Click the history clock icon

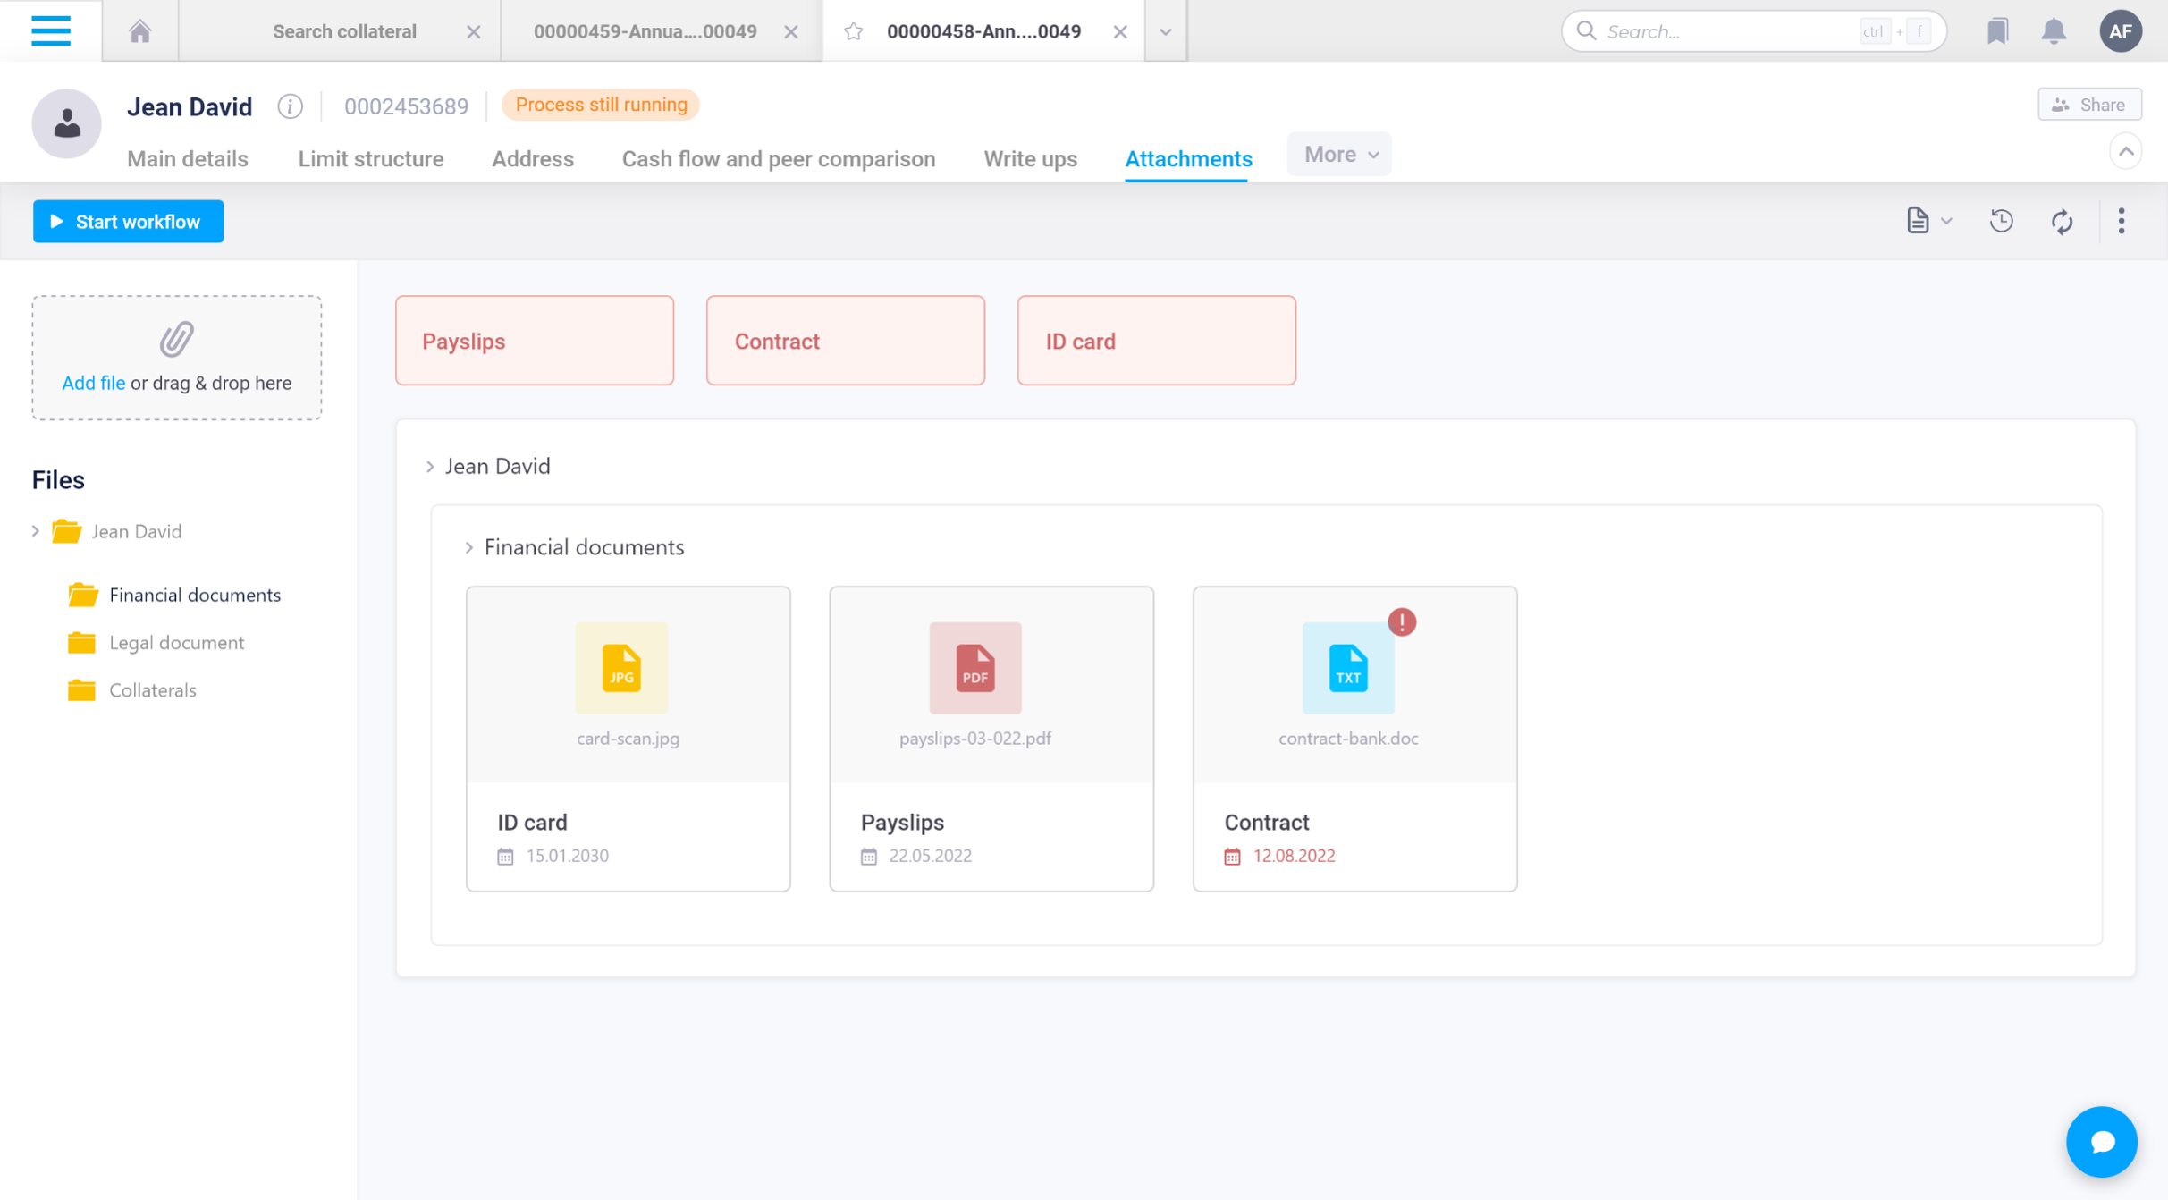tap(2001, 221)
